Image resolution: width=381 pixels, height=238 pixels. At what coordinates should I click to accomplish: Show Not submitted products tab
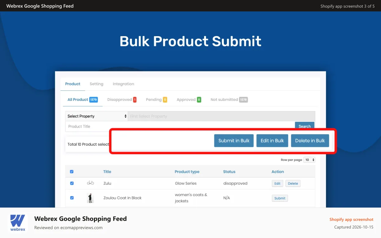[x=229, y=100]
